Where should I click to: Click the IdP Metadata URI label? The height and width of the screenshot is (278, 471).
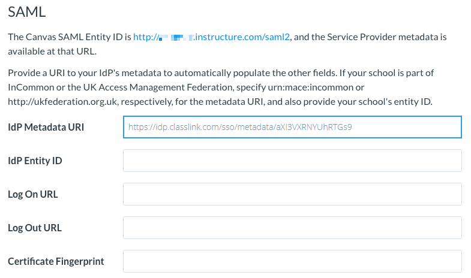click(46, 127)
